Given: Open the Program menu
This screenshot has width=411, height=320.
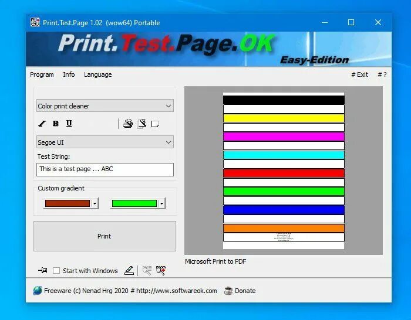Looking at the screenshot, I should [x=42, y=74].
